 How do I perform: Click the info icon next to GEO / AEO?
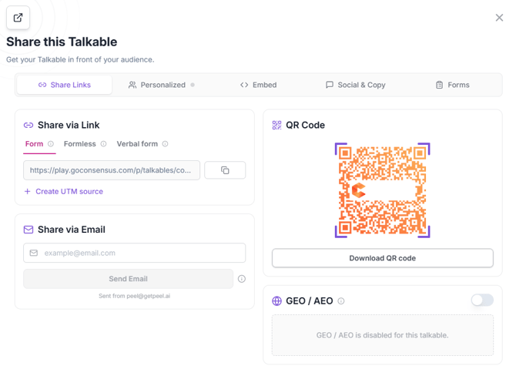click(x=341, y=301)
